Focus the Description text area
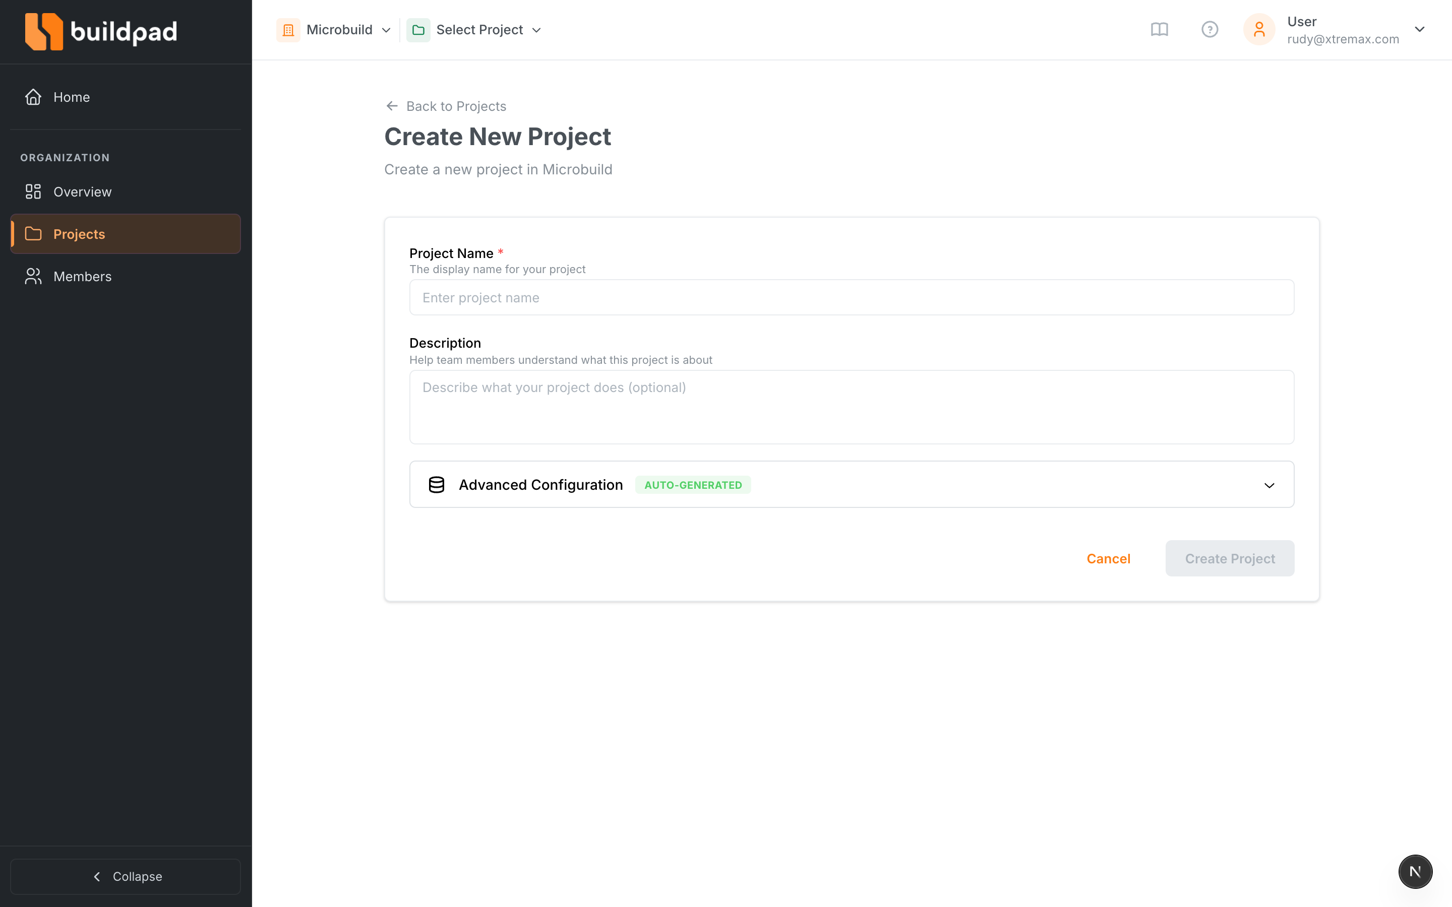The height and width of the screenshot is (907, 1452). 852,407
